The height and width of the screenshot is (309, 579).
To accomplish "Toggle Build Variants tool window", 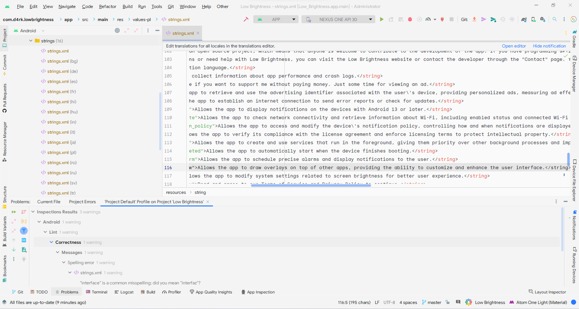I will pyautogui.click(x=4, y=232).
